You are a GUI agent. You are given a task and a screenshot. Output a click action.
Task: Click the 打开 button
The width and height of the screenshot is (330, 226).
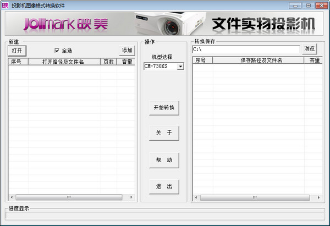click(17, 51)
